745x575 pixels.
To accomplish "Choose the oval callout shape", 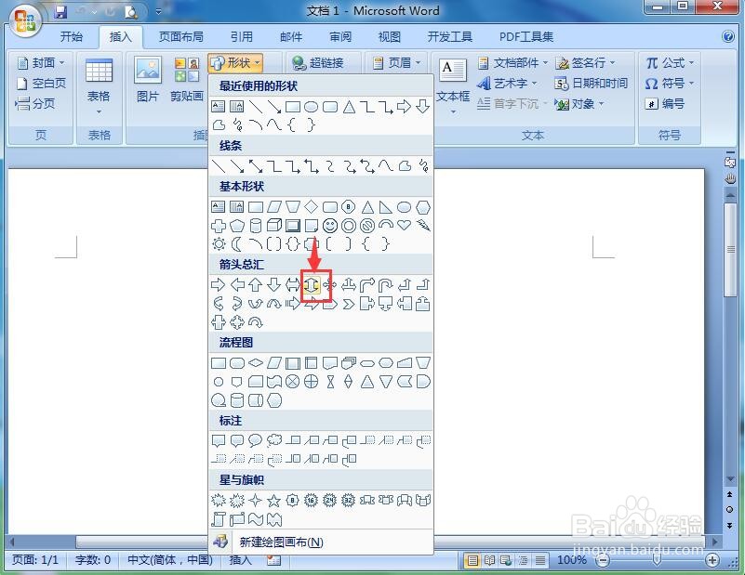I will tap(255, 440).
